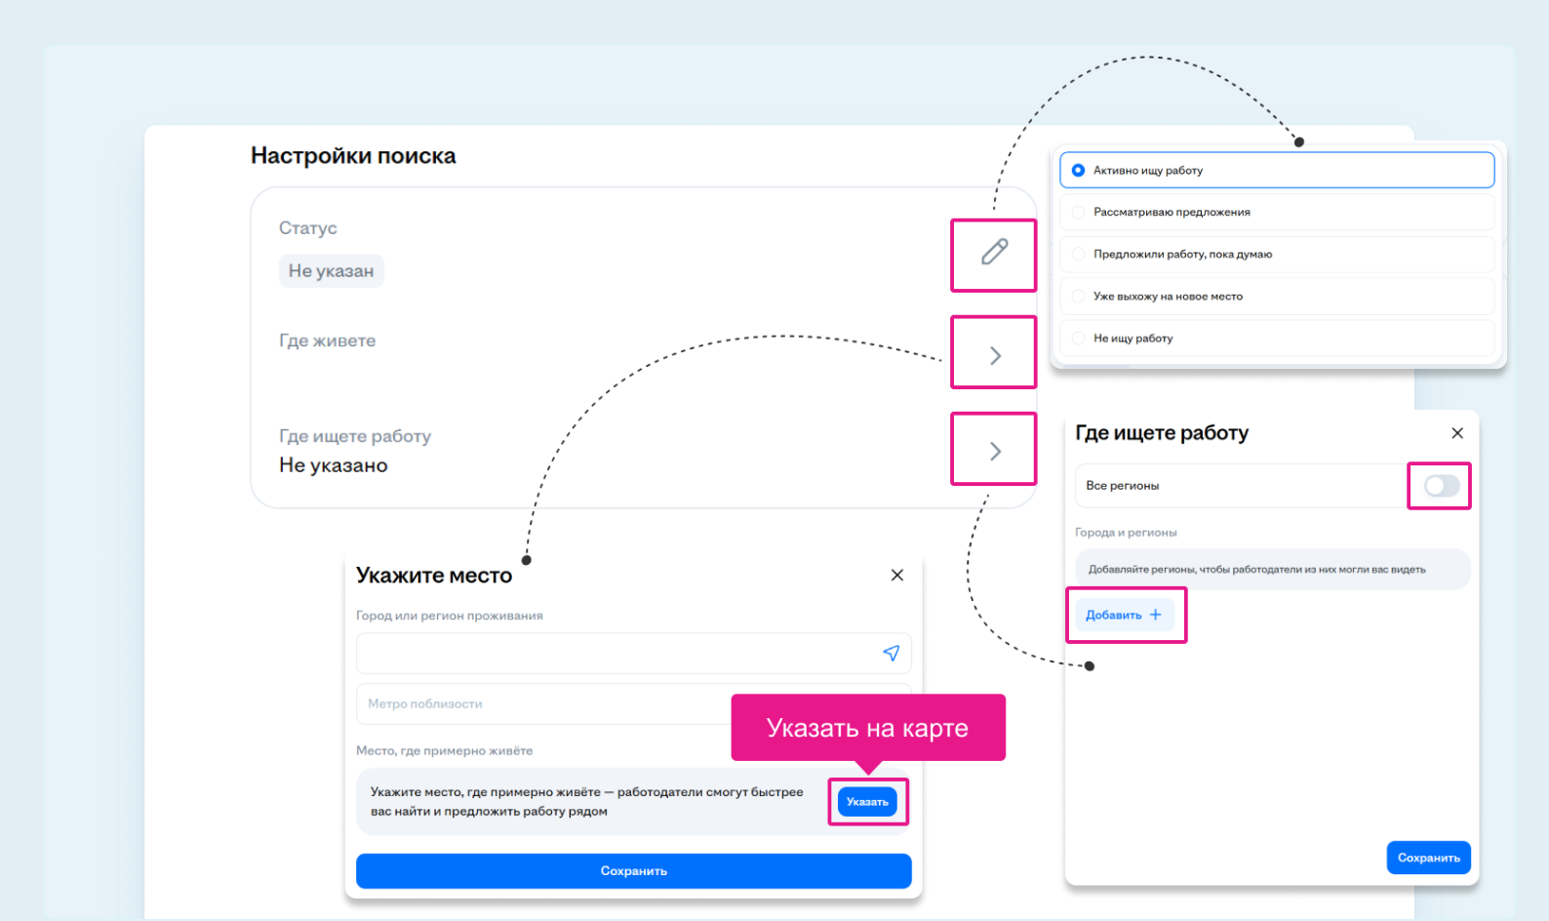Select Предложили работу, пока думаю option
The height and width of the screenshot is (921, 1549).
[x=1277, y=254]
